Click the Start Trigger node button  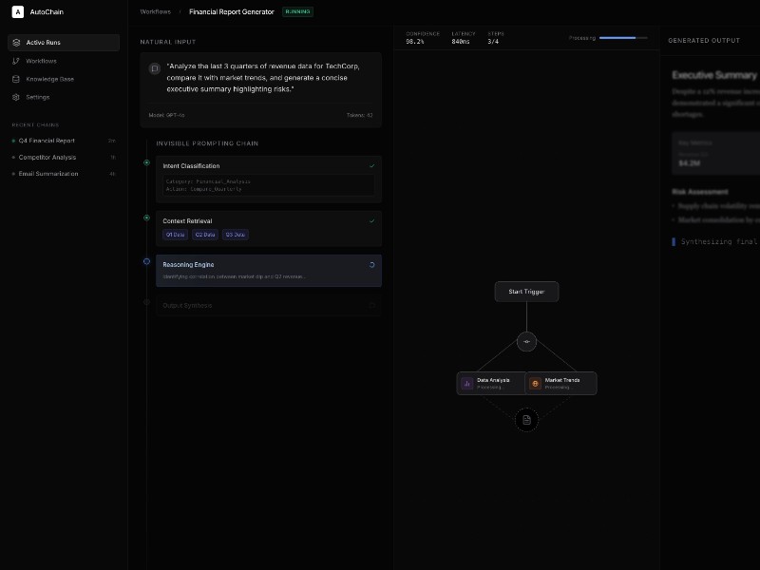pos(526,292)
